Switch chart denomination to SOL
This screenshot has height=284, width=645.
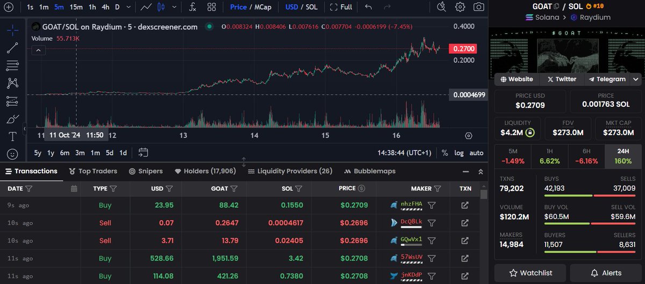click(x=311, y=7)
